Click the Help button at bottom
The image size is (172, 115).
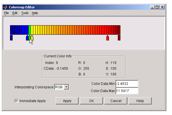click(140, 101)
